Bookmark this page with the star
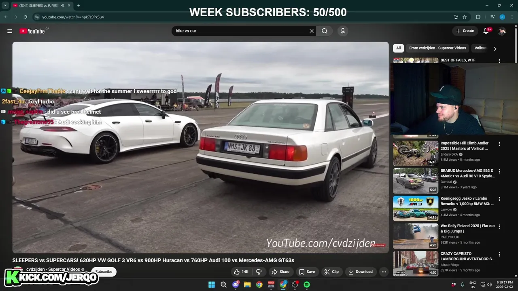518x291 pixels. [465, 17]
